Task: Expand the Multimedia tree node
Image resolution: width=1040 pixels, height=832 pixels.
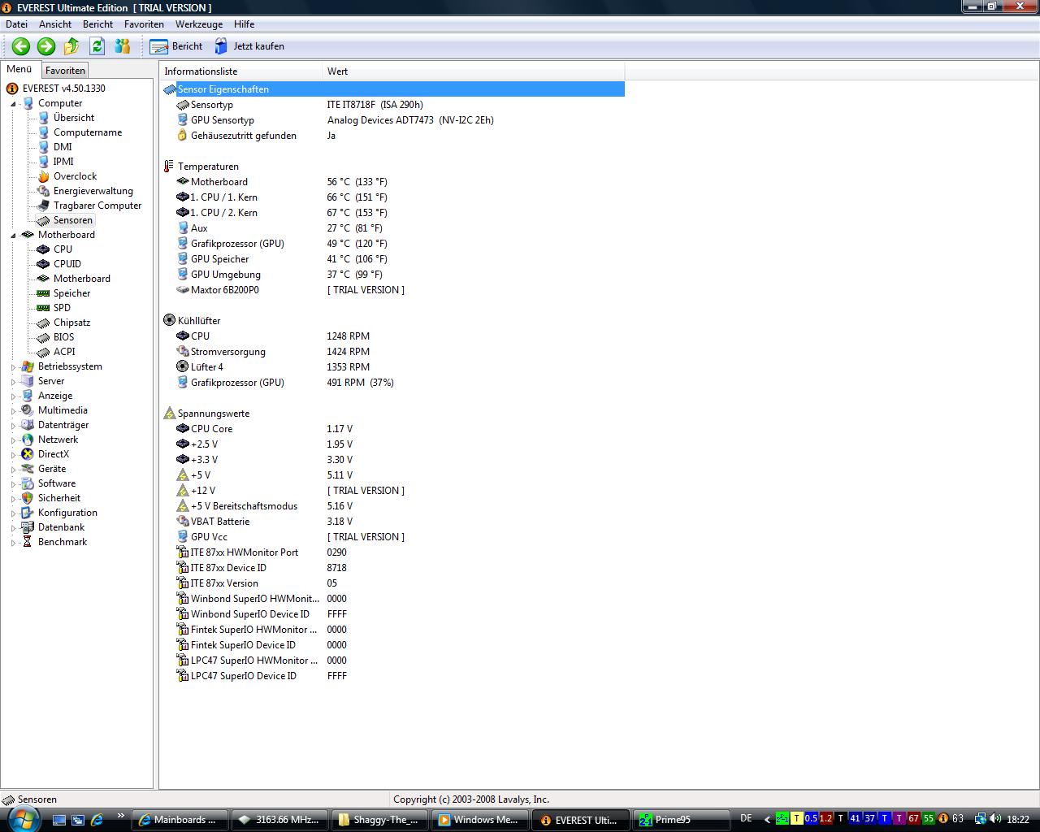Action: 13,411
